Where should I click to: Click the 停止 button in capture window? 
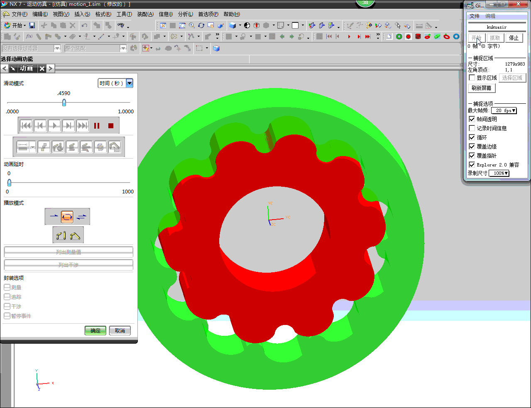[514, 38]
